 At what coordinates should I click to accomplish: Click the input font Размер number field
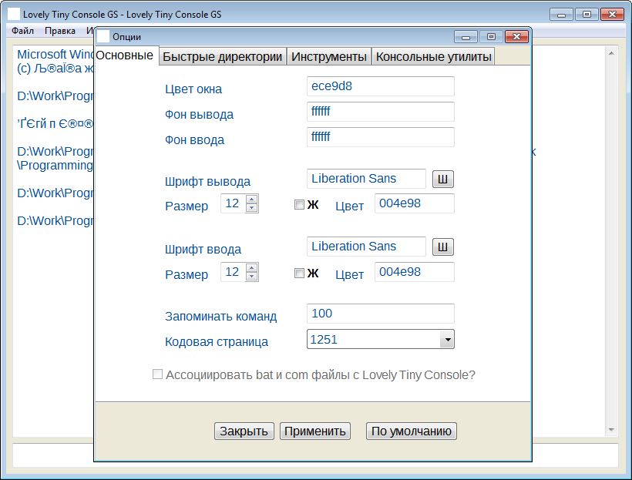point(233,272)
